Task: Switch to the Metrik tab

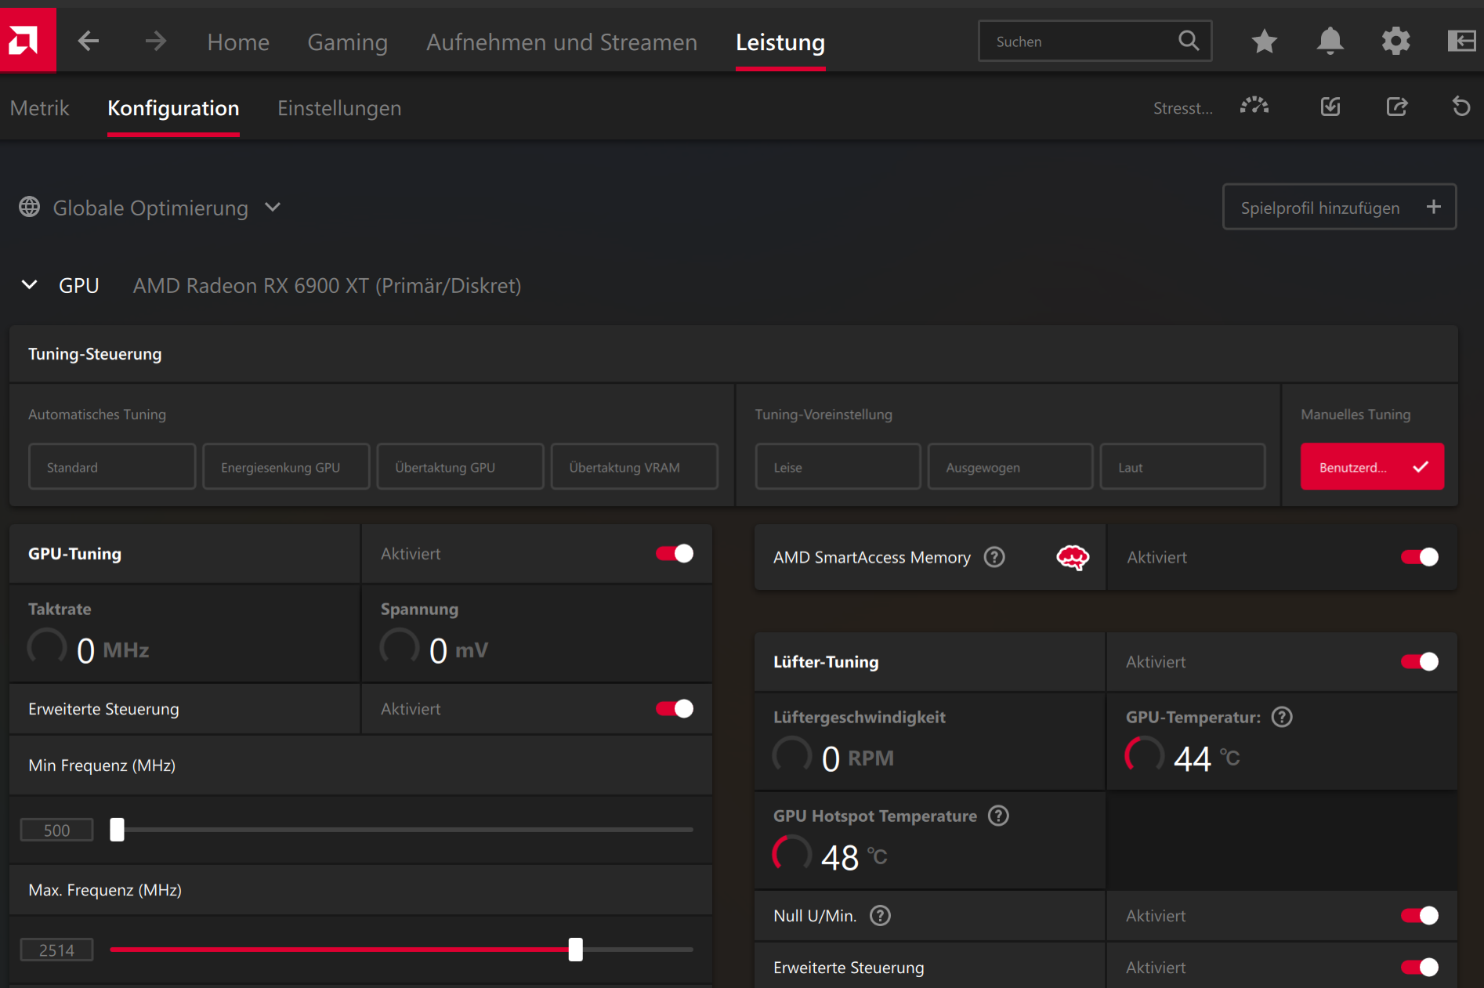Action: (x=40, y=108)
